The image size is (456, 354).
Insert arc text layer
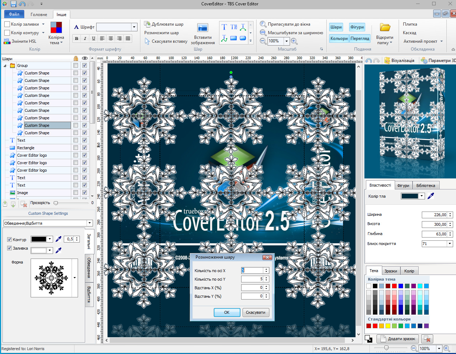click(x=243, y=27)
